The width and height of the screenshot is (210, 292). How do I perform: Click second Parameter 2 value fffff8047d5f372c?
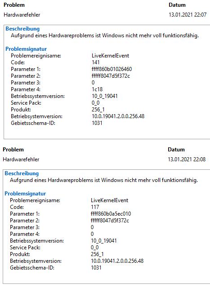(110, 221)
